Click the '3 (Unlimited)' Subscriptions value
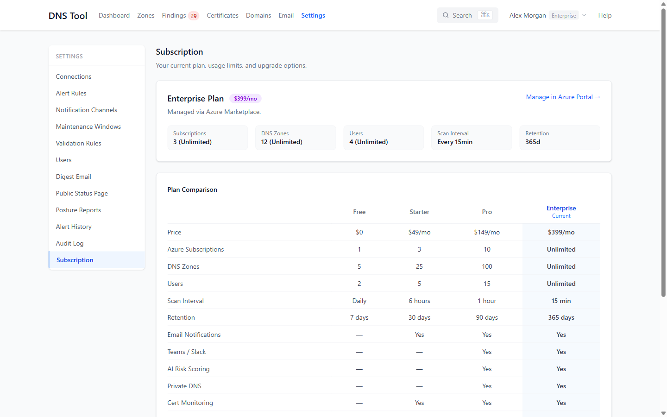667x417 pixels. [192, 142]
